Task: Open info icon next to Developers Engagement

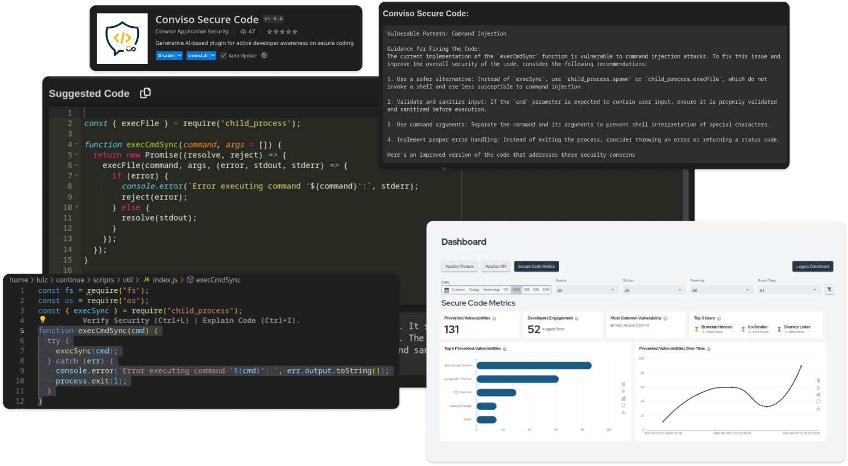Action: tap(576, 318)
